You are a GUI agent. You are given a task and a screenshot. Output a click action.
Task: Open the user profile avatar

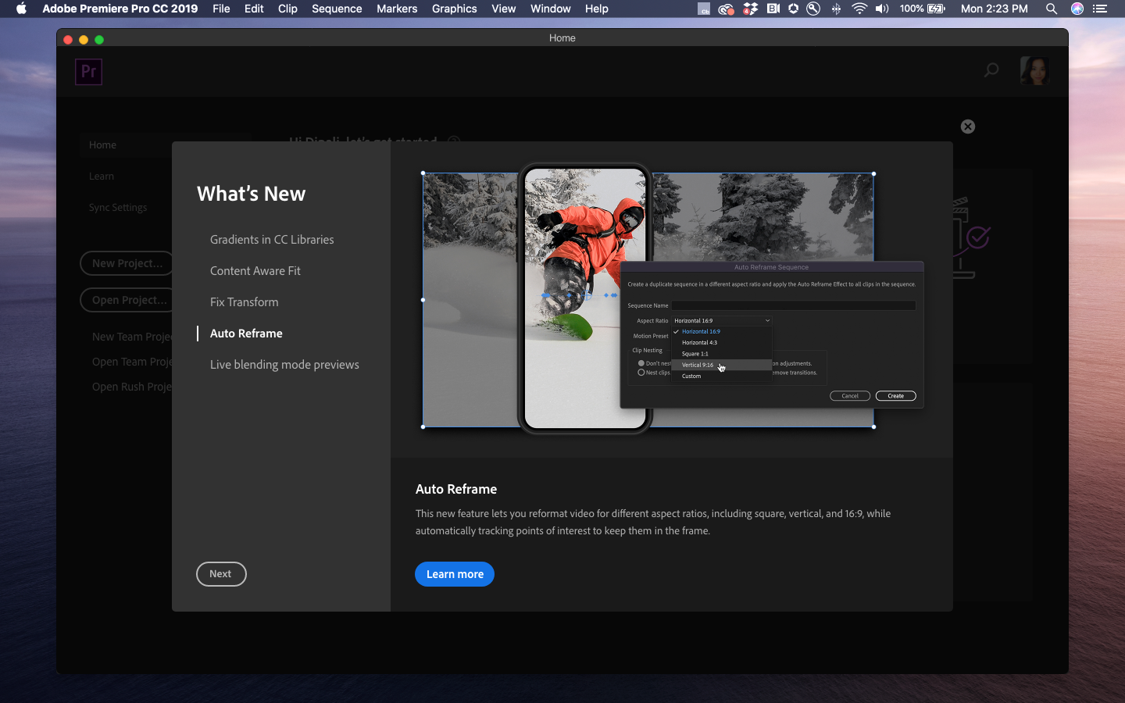tap(1034, 71)
